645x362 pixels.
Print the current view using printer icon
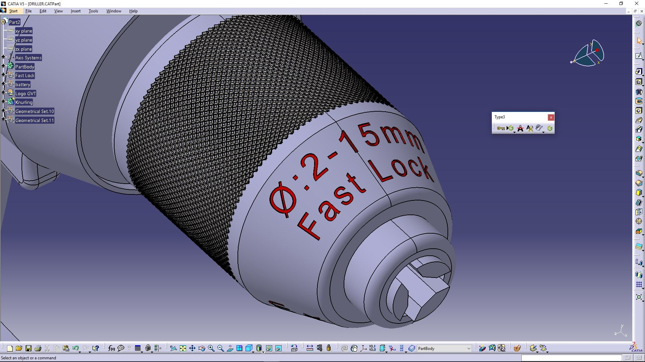(38, 349)
